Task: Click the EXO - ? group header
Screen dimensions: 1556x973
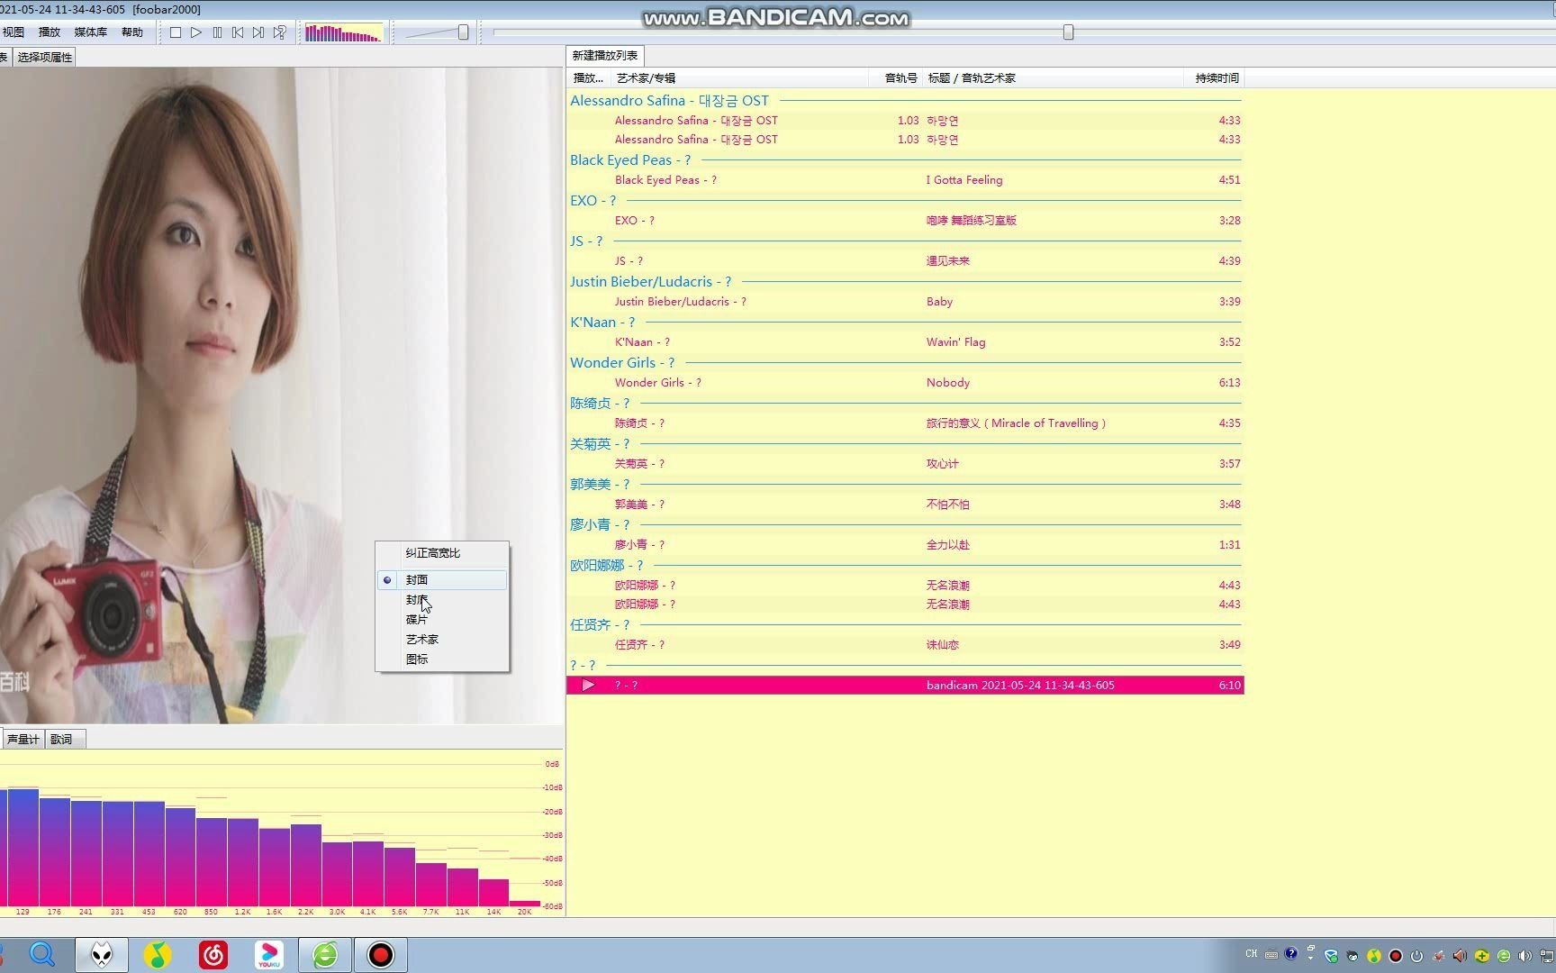Action: (905, 201)
